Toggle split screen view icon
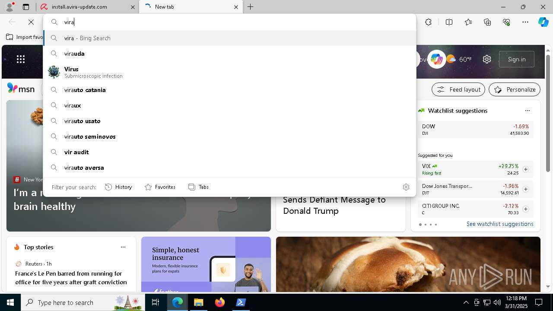This screenshot has height=311, width=553. click(449, 22)
